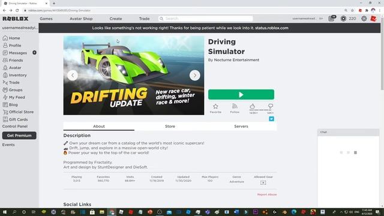Open Gift Cards in the sidebar
Viewport: 384px width, 216px height.
click(x=15, y=119)
